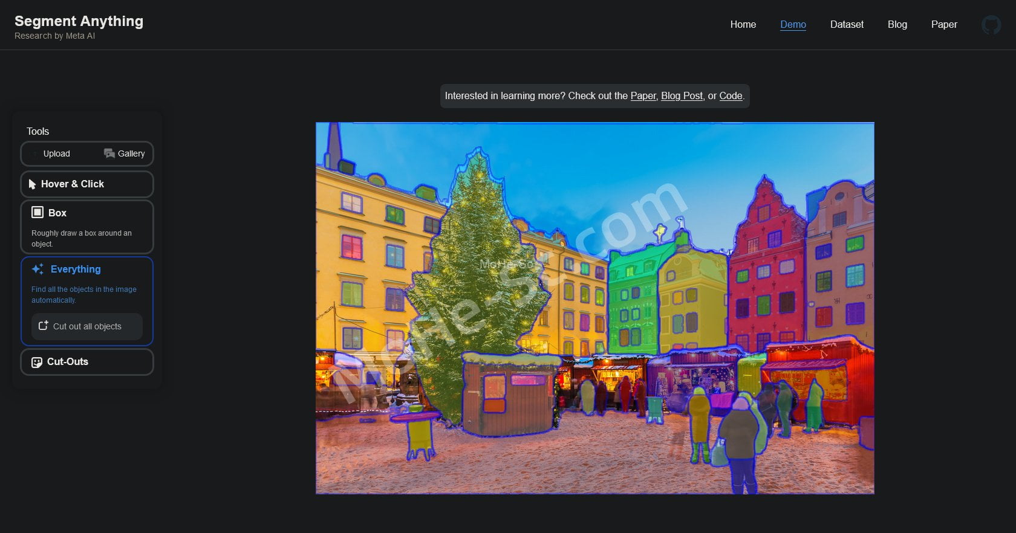This screenshot has width=1016, height=533.
Task: Navigate to Blog in top navigation
Action: pyautogui.click(x=897, y=24)
